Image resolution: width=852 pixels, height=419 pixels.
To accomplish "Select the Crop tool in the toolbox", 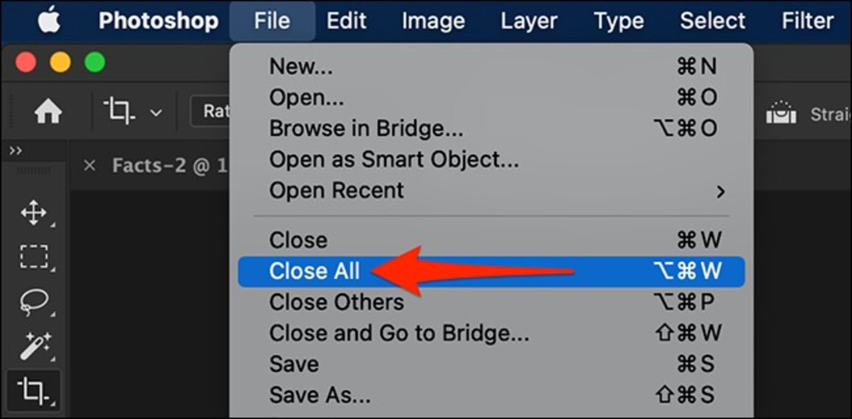I will click(x=34, y=391).
